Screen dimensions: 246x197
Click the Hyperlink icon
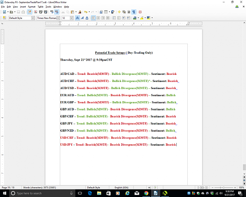[x=101, y=12]
